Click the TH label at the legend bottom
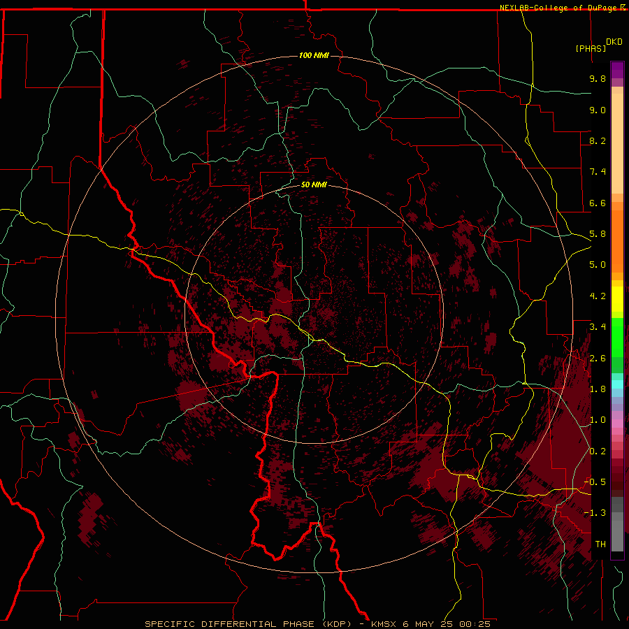 point(600,544)
